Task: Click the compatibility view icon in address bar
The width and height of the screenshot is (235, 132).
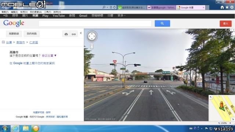Action: 111,7
